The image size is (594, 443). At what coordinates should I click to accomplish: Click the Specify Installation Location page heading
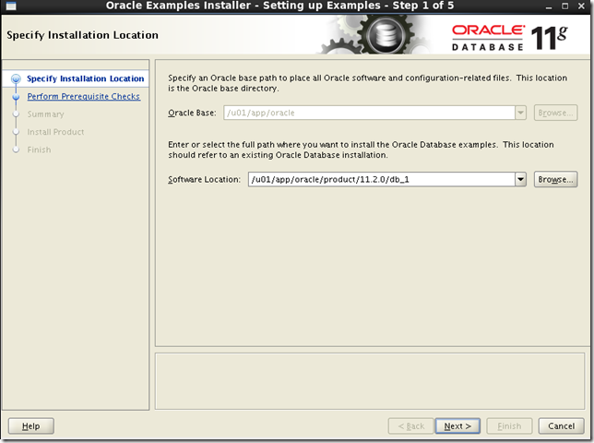pyautogui.click(x=83, y=35)
